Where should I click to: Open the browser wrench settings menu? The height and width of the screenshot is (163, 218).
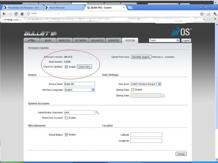215,14
